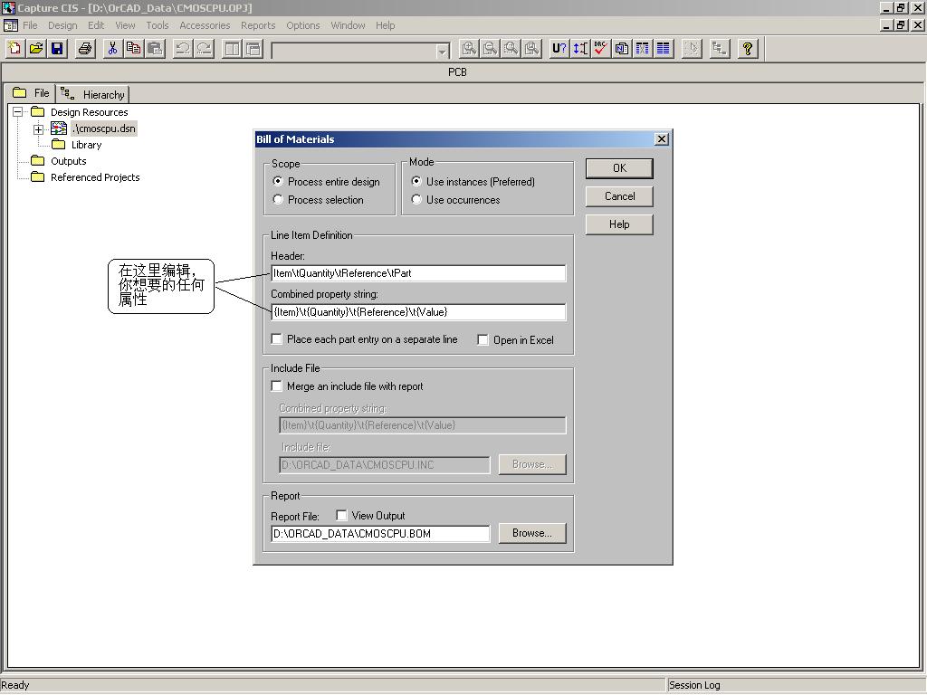Switch to the File tab

tap(31, 93)
